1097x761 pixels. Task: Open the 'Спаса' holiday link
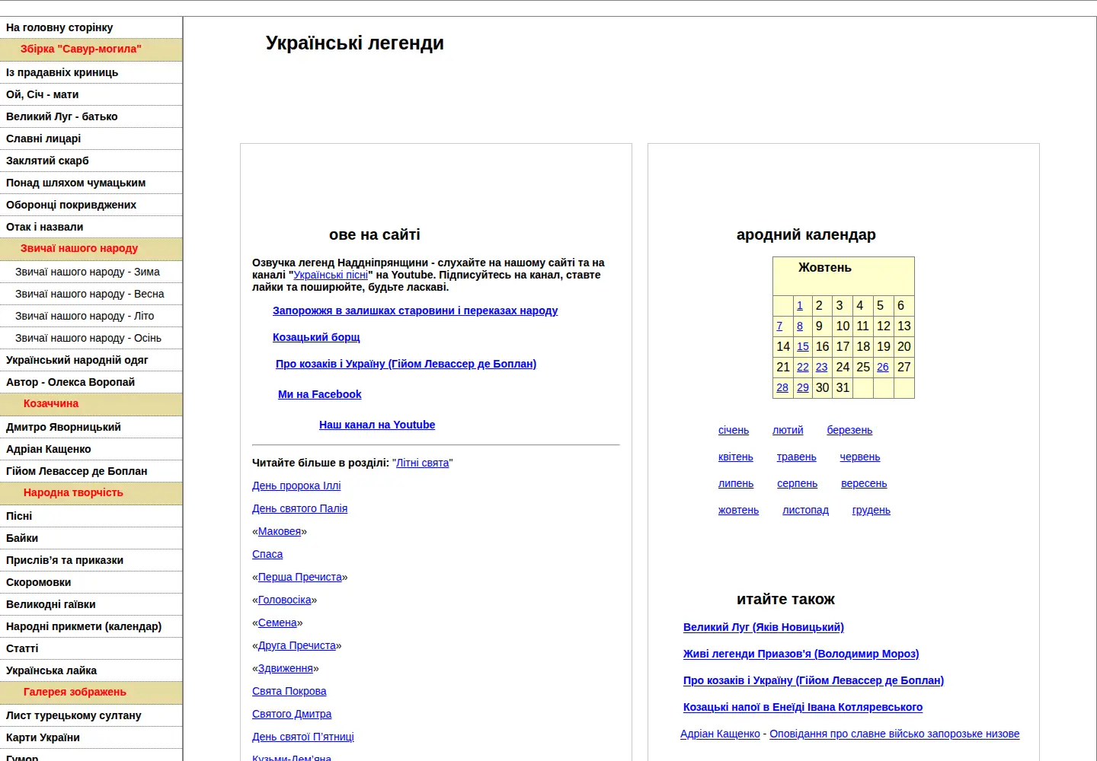tap(267, 554)
